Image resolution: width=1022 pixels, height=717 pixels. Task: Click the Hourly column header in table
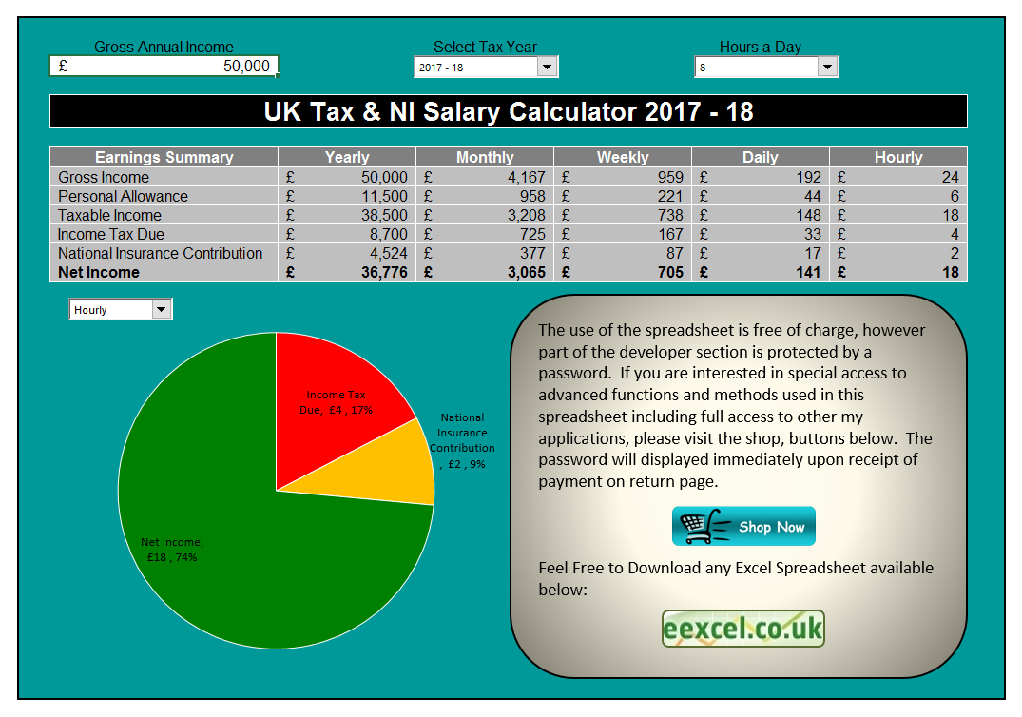(x=898, y=157)
